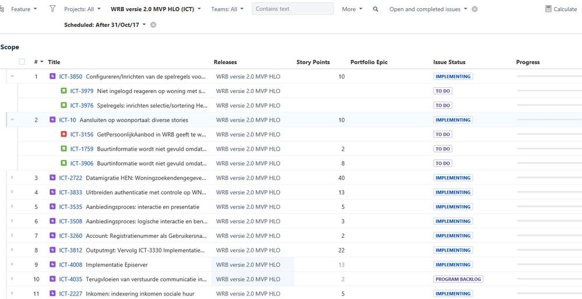The height and width of the screenshot is (299, 582).
Task: Click story icon of ICT-3906
Action: (64, 163)
